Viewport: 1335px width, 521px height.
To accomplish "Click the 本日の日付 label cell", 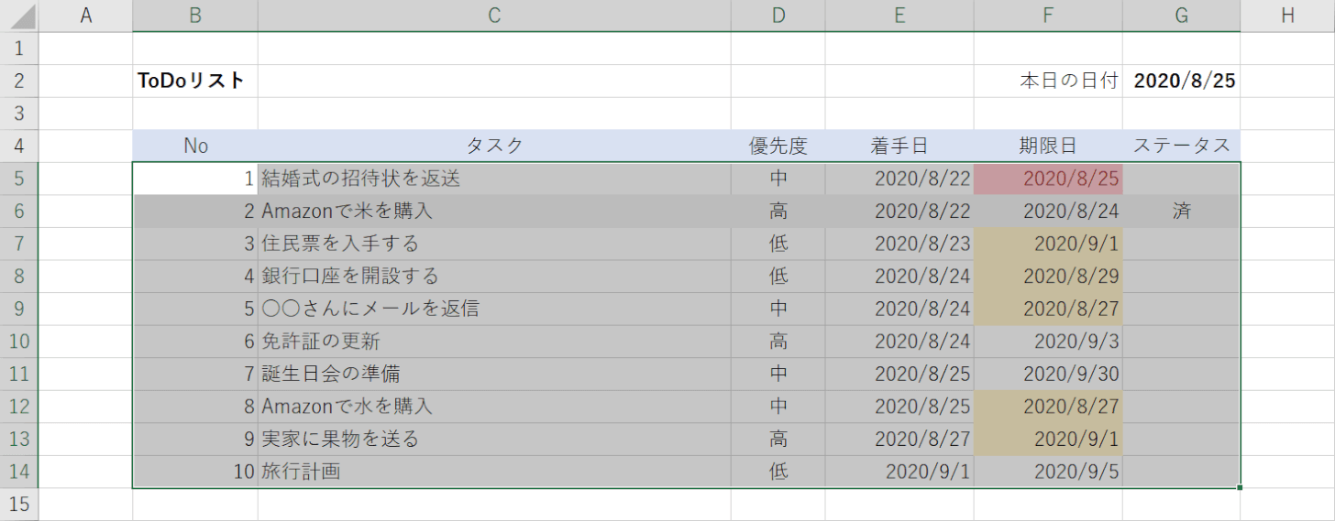I will [x=1048, y=81].
